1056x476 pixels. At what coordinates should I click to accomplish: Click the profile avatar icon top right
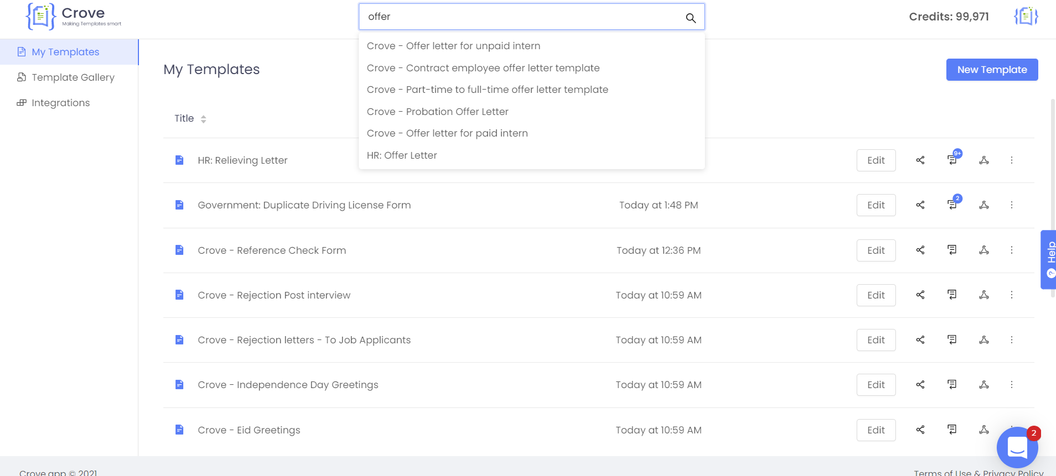click(1026, 17)
